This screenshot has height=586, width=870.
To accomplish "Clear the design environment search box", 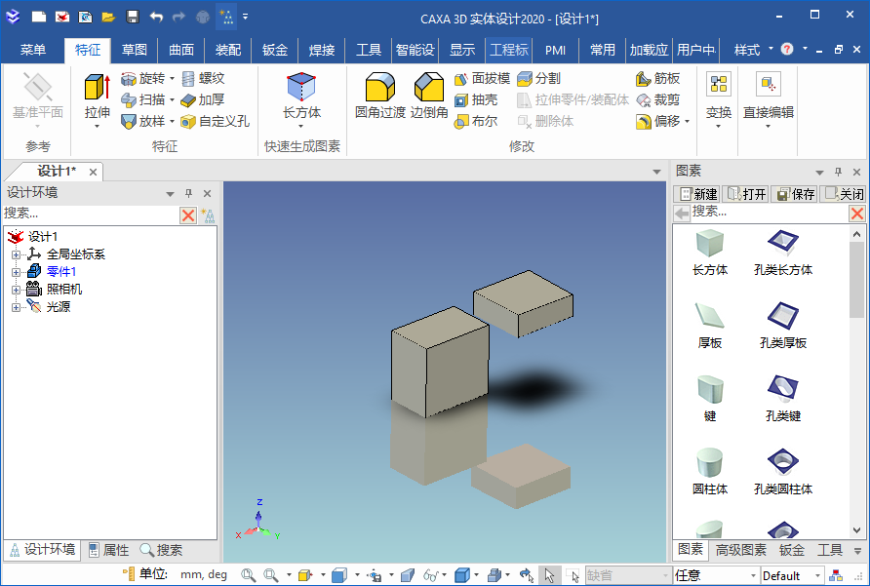I will click(188, 215).
